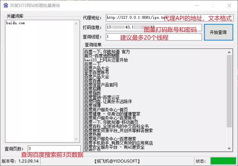Click 【纸飞机@YIDOUSOFT】 status bar text
This screenshot has width=238, height=166.
[x=117, y=161]
